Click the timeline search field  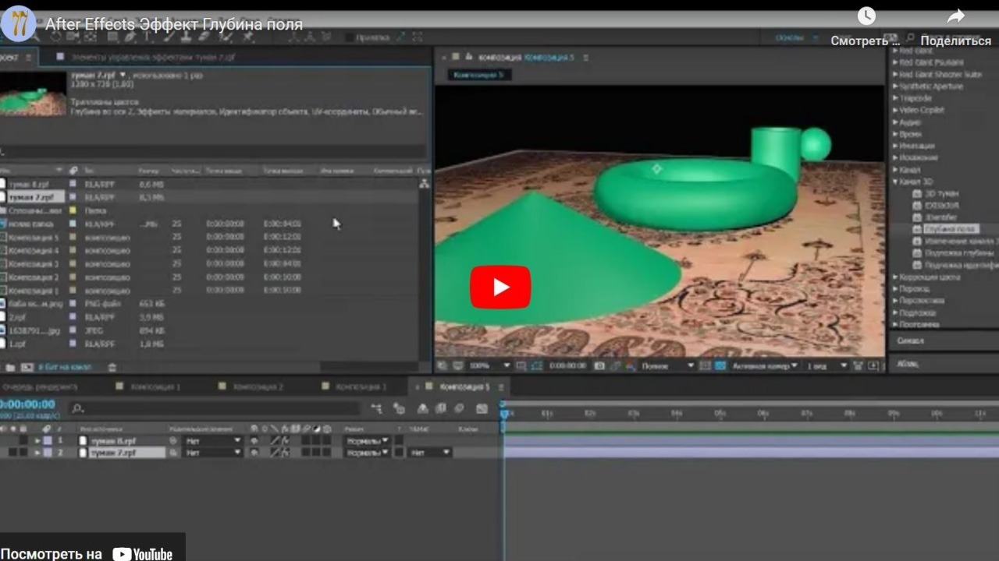215,408
